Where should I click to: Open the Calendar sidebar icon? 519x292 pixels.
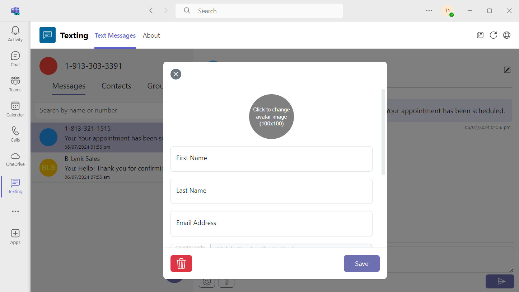[x=15, y=109]
